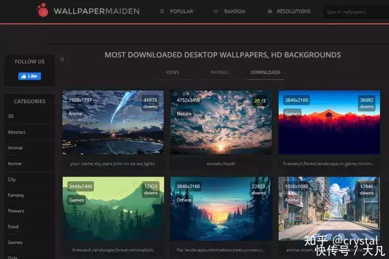The image size is (389, 259).
Task: Click the Anime tag on the 1920x1297 wallpaper
Action: (x=76, y=113)
